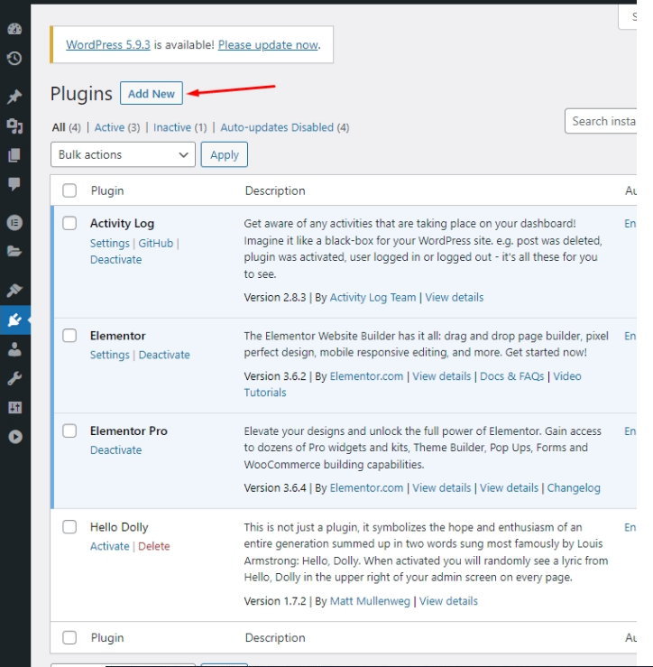Screen dimensions: 653x667
Task: Click Version 2.8.3 text
Action: (x=274, y=297)
